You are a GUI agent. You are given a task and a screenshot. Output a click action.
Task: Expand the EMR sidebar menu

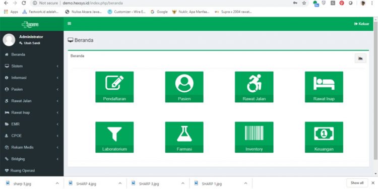[32, 124]
